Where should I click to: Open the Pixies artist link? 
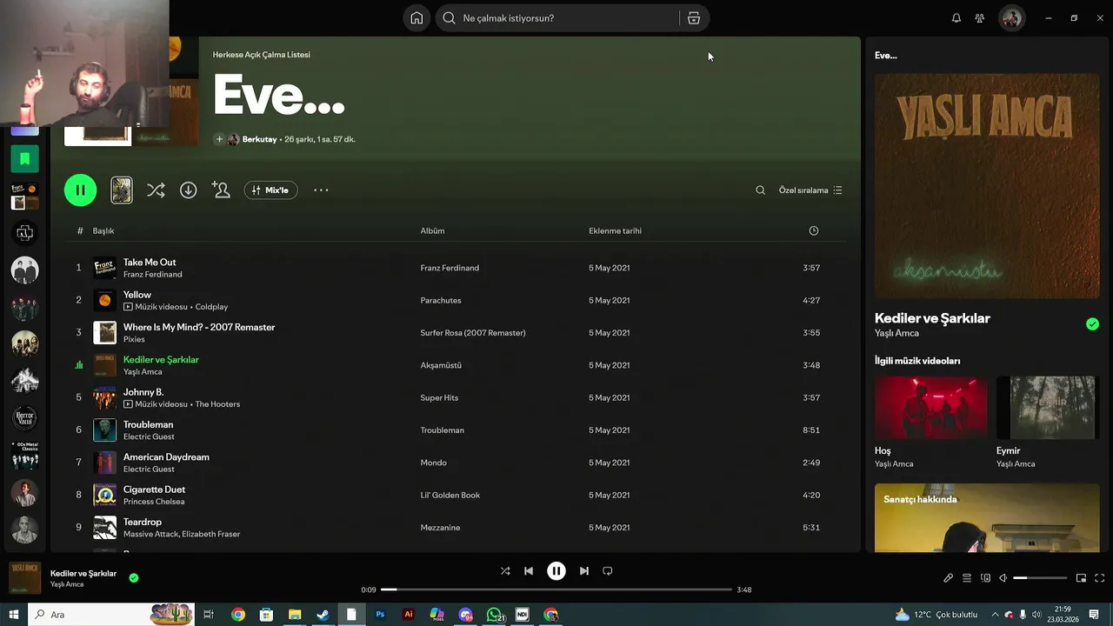tap(134, 339)
